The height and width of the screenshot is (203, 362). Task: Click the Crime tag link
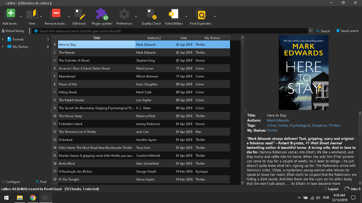[x=271, y=126]
